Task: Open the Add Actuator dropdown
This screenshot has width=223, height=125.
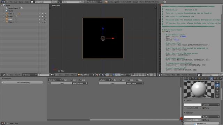Action: [x=135, y=83]
